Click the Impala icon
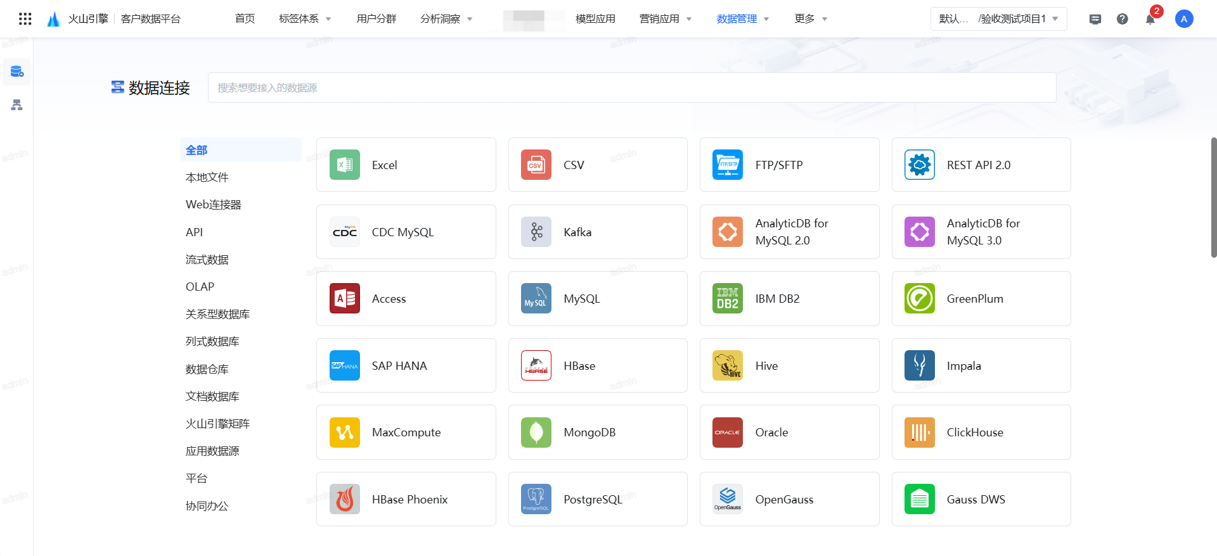 click(920, 365)
